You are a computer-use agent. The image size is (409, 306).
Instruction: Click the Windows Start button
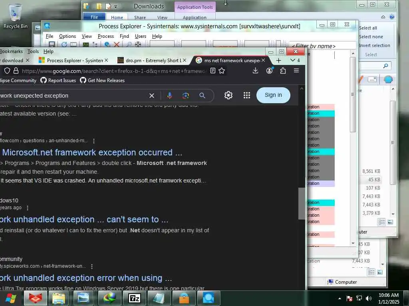click(x=11, y=298)
